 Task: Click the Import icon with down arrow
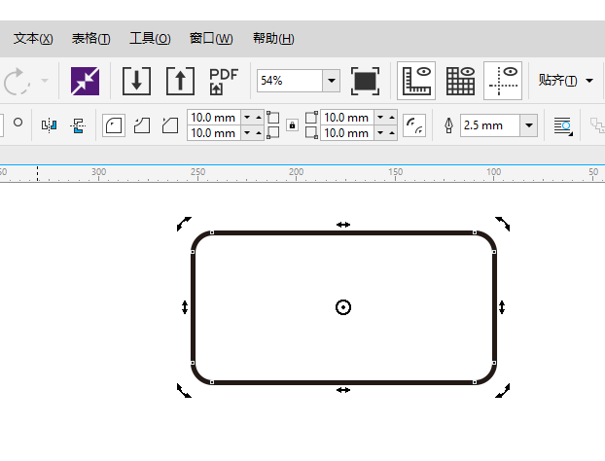(136, 81)
